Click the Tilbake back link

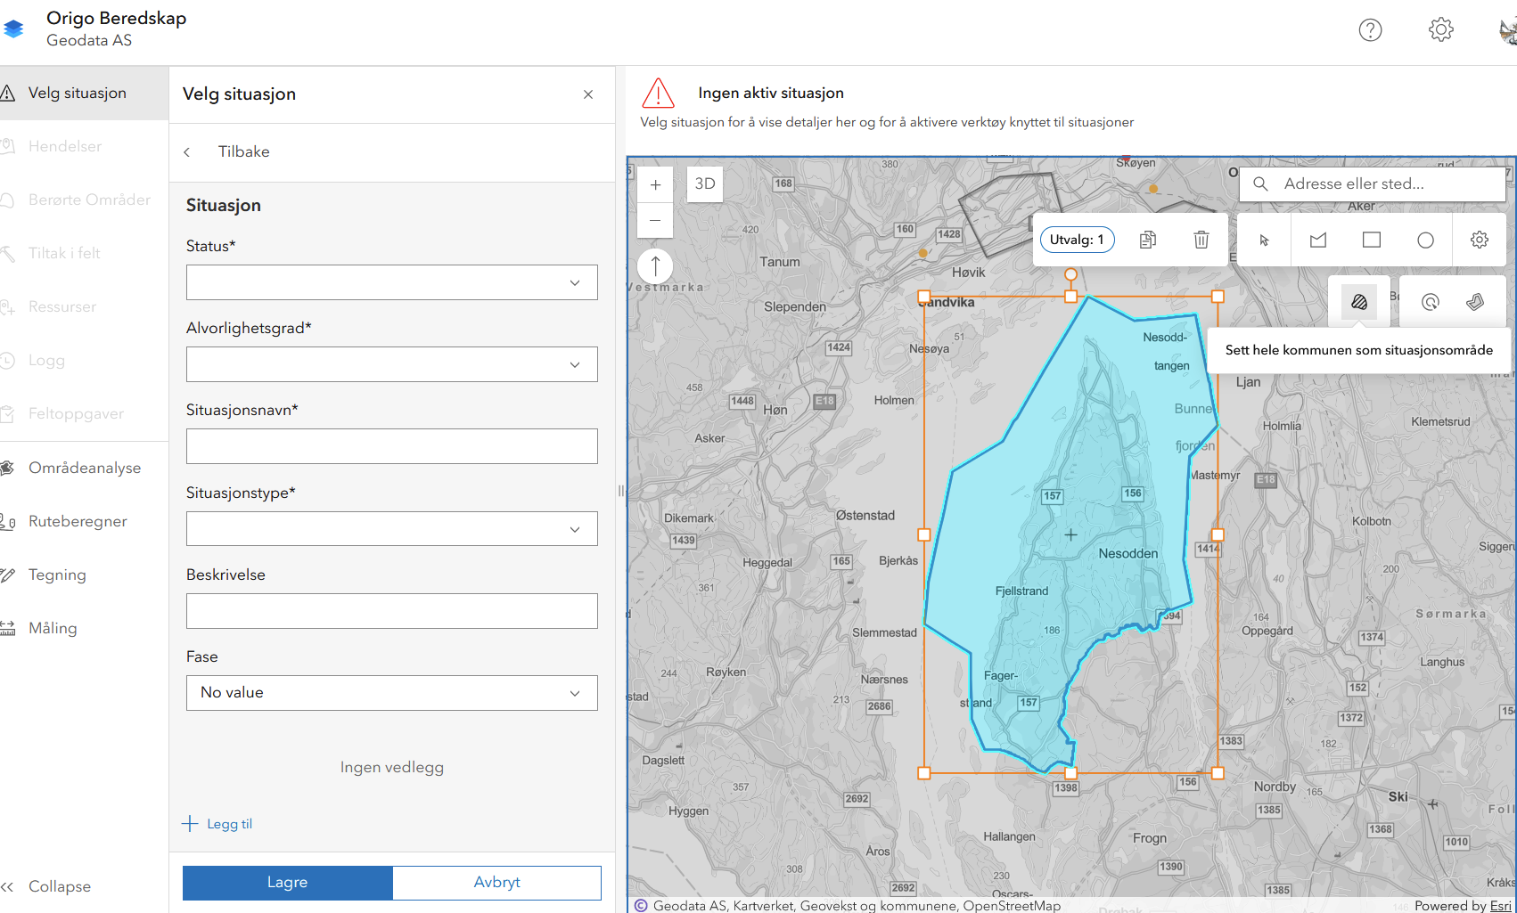(x=244, y=152)
